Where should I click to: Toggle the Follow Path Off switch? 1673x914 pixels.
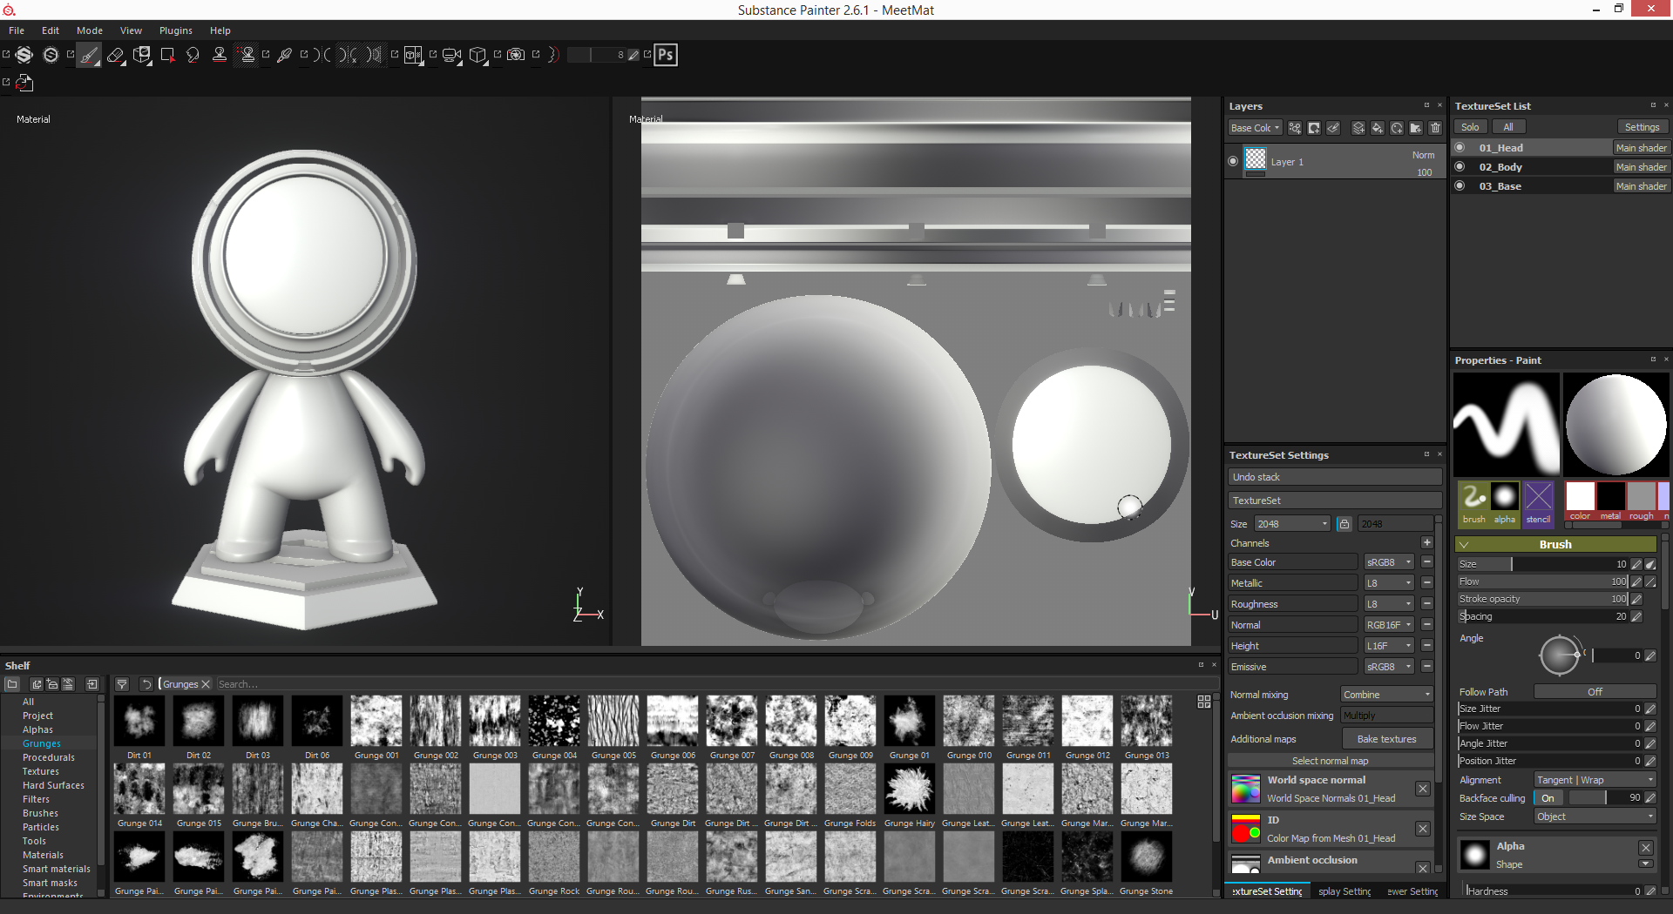pyautogui.click(x=1595, y=692)
